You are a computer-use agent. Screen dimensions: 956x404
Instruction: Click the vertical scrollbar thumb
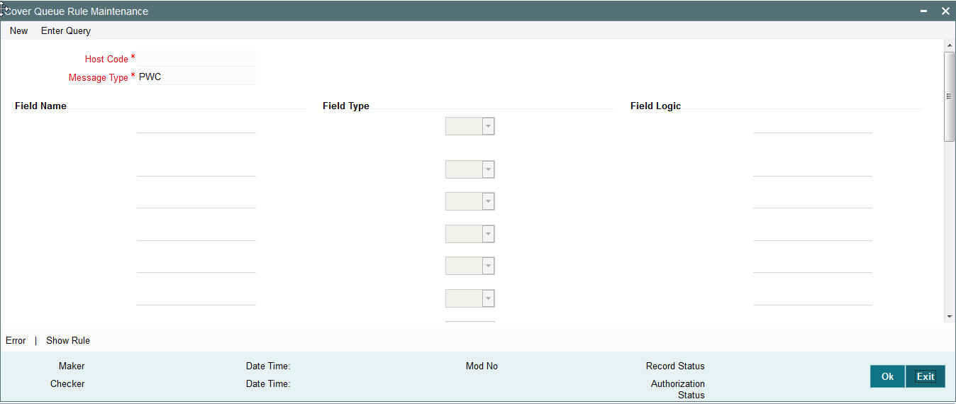(x=949, y=97)
